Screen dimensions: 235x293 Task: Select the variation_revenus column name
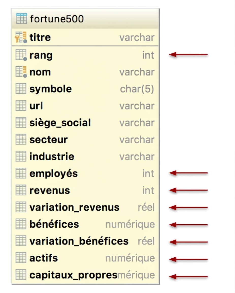click(x=74, y=208)
